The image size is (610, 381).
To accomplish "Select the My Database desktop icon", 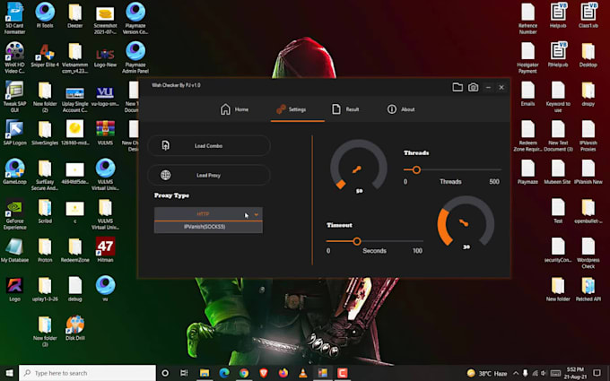I will point(14,249).
